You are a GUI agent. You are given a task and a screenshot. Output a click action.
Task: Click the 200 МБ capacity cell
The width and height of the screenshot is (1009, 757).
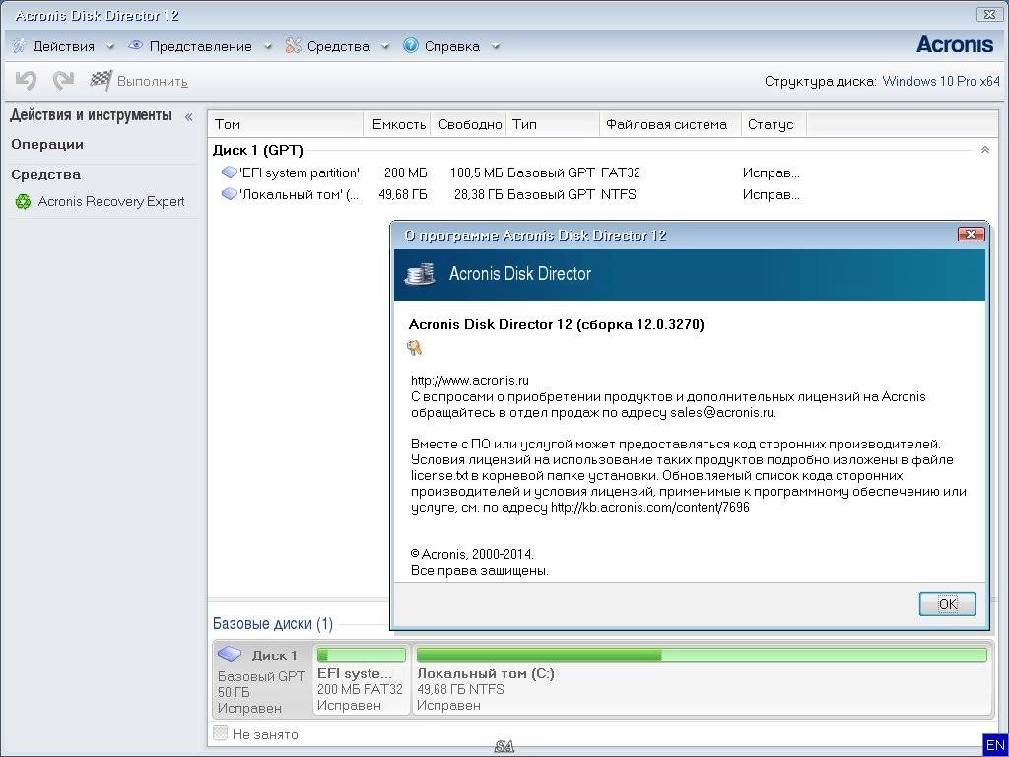(x=405, y=172)
